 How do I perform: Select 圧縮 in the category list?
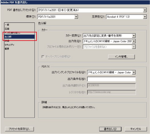(19, 29)
